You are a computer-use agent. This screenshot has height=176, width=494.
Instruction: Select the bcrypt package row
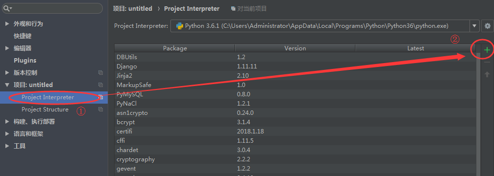[295, 122]
